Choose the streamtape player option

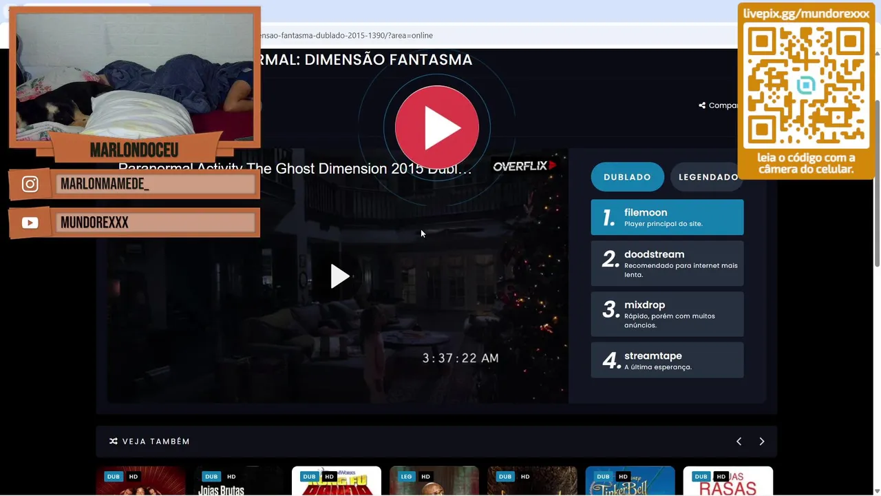(x=667, y=360)
